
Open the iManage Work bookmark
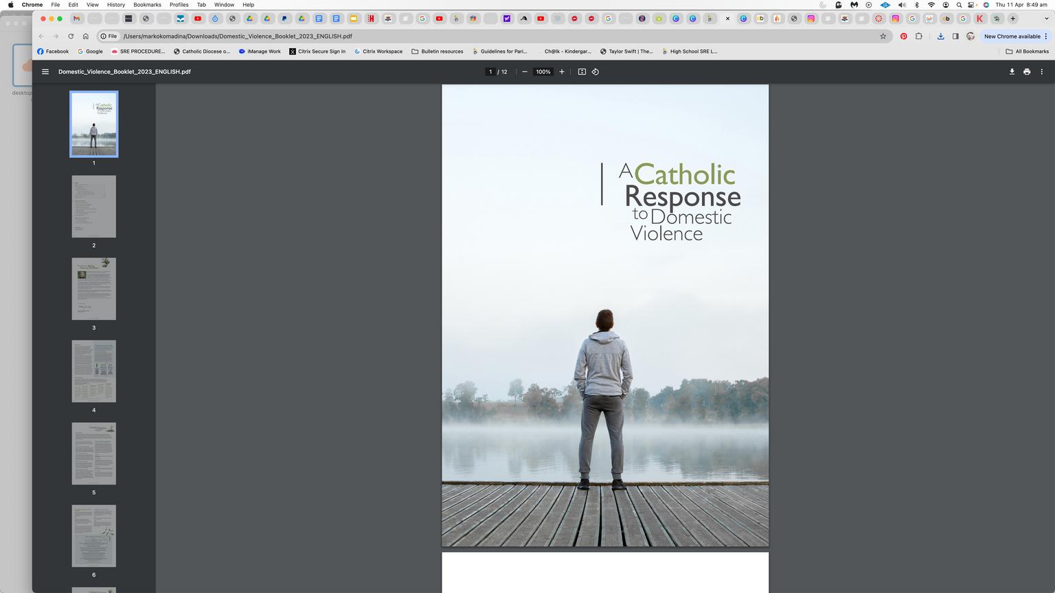(260, 51)
